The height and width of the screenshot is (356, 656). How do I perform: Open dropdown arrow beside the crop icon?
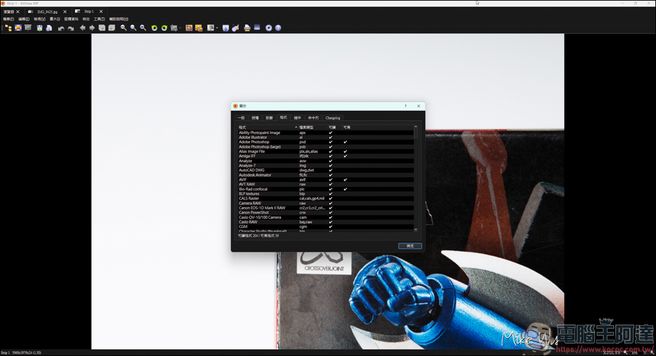(180, 28)
